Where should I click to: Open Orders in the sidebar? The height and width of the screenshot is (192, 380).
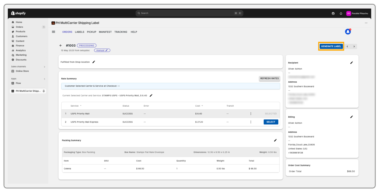click(x=19, y=27)
